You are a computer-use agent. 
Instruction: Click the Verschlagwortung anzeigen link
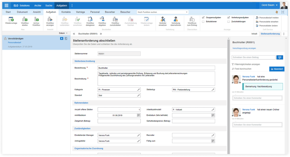(244, 48)
